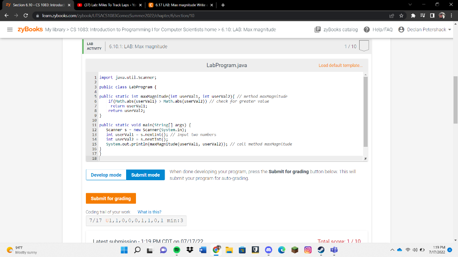This screenshot has width=458, height=257.
Task: Go back in the browser
Action: point(6,16)
